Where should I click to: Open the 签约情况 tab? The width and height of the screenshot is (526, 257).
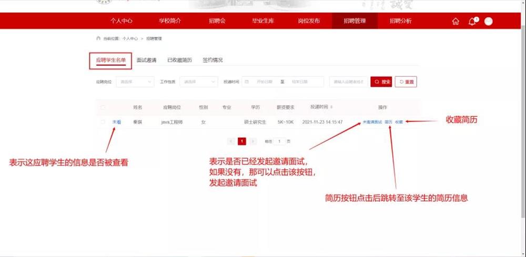click(213, 60)
